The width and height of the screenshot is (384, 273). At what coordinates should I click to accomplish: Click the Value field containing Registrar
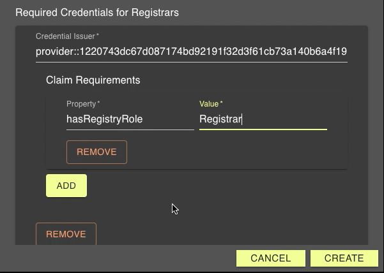[x=263, y=119]
